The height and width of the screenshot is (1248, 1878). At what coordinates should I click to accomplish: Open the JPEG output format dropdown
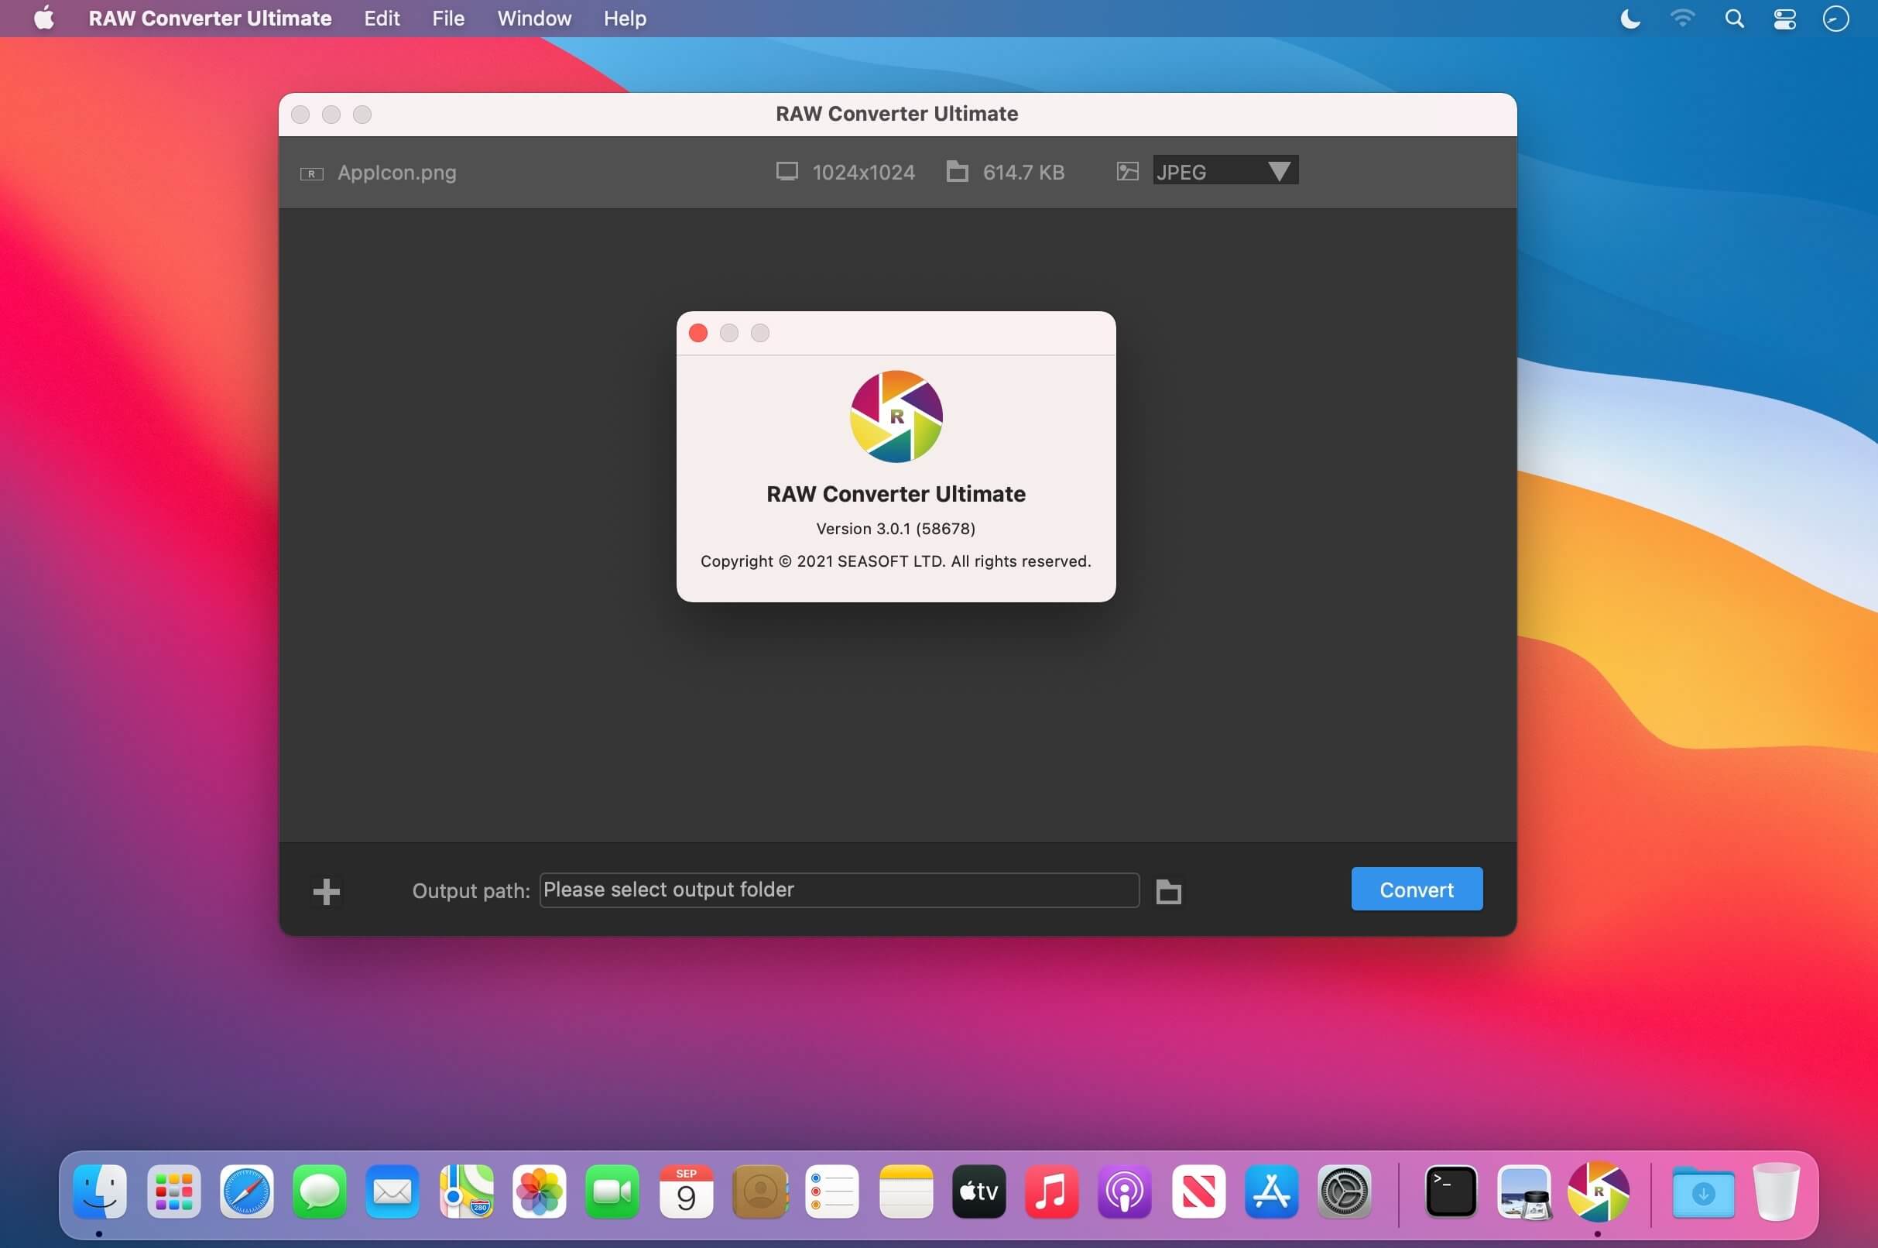[x=1225, y=171]
